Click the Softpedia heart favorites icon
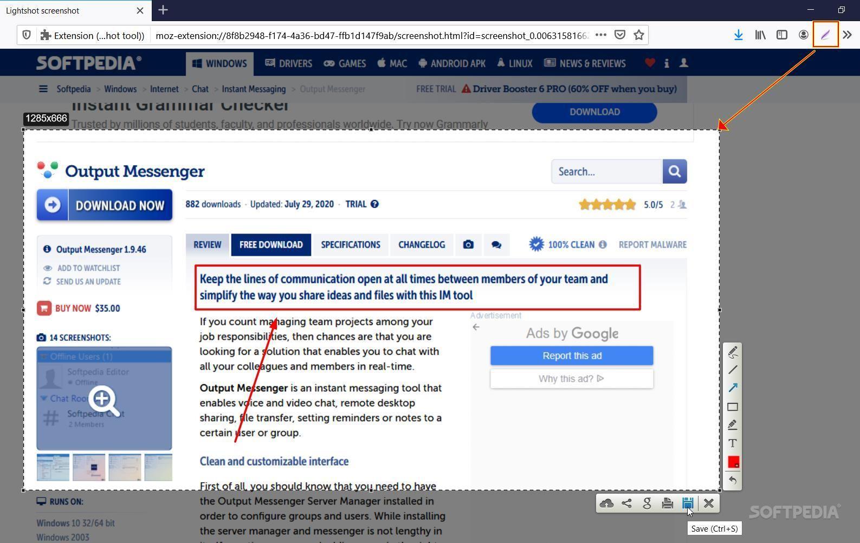The width and height of the screenshot is (860, 543). pyautogui.click(x=650, y=63)
